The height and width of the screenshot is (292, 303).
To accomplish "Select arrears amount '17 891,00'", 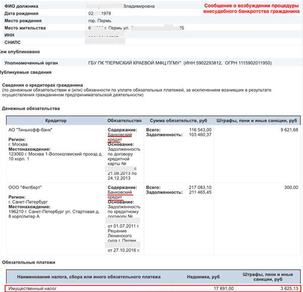I will click(224, 288).
